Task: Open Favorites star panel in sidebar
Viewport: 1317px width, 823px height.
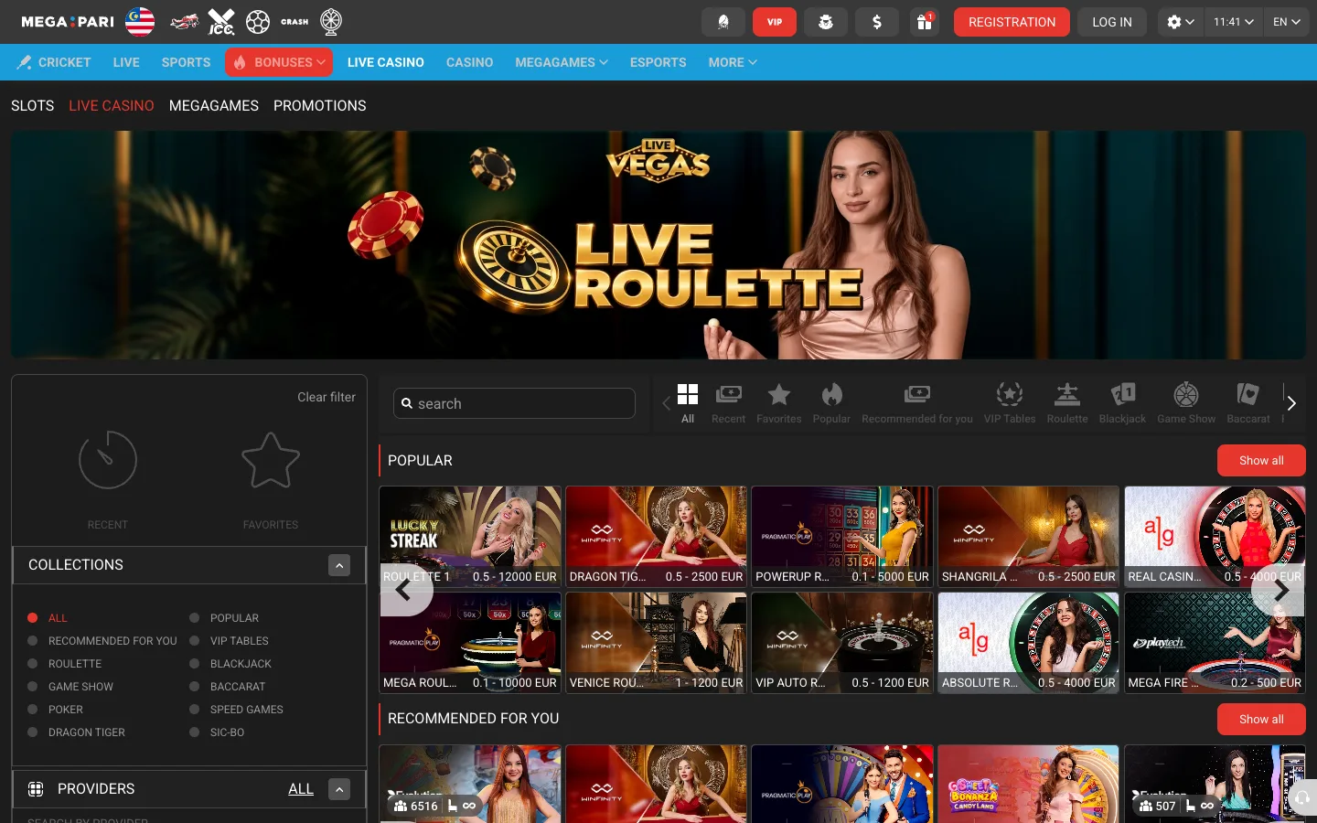Action: point(271,479)
